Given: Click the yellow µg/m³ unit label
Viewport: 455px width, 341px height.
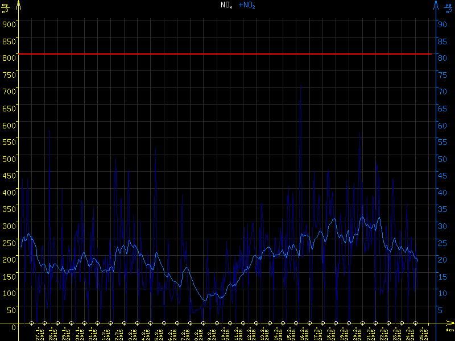Looking at the screenshot, I should coord(5,7).
